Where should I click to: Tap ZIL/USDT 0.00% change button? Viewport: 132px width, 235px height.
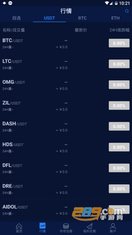pyautogui.click(x=119, y=105)
